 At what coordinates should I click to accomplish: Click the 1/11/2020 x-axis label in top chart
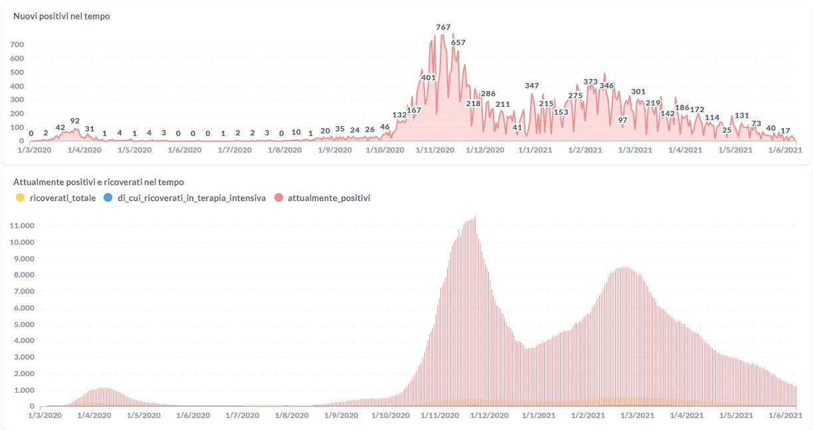435,150
